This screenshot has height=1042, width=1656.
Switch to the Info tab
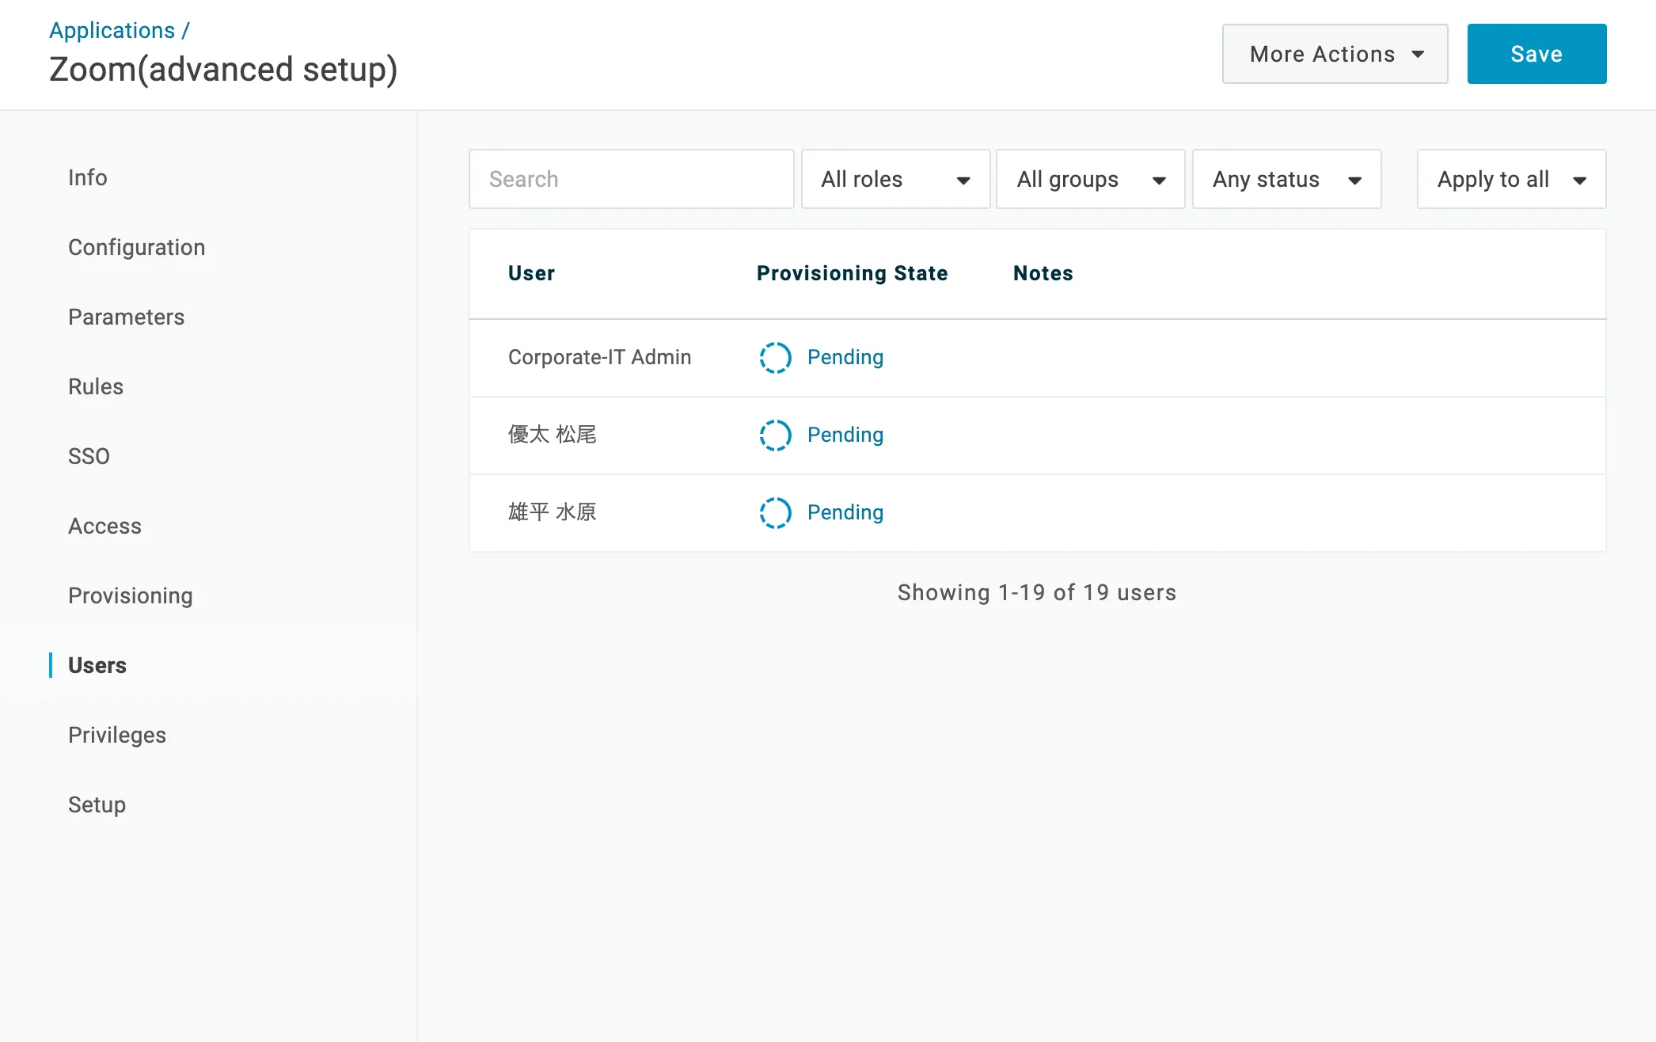pos(87,177)
